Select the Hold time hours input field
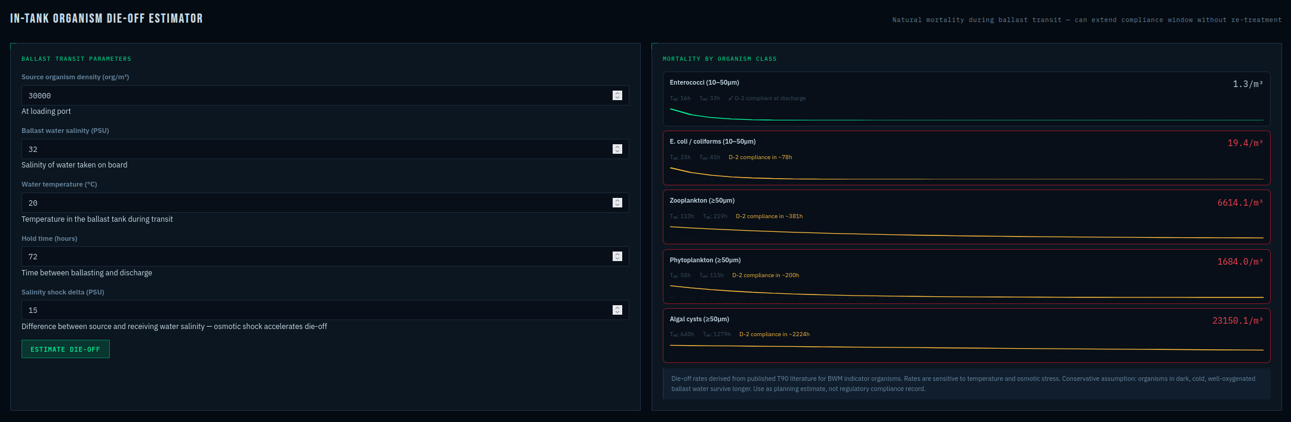The width and height of the screenshot is (1291, 422). [x=325, y=256]
